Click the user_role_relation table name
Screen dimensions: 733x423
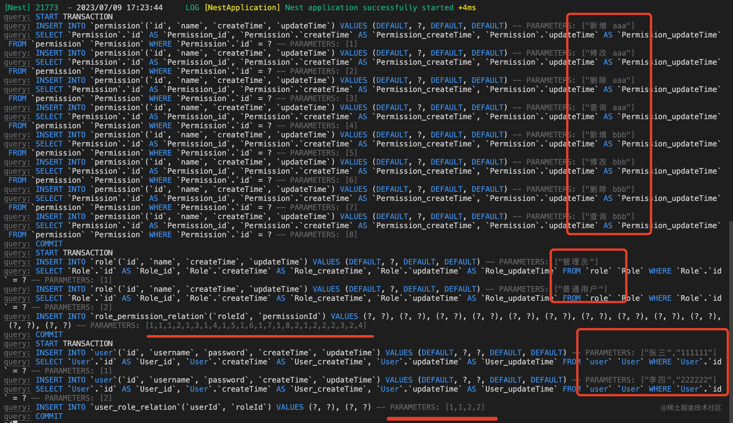click(135, 407)
